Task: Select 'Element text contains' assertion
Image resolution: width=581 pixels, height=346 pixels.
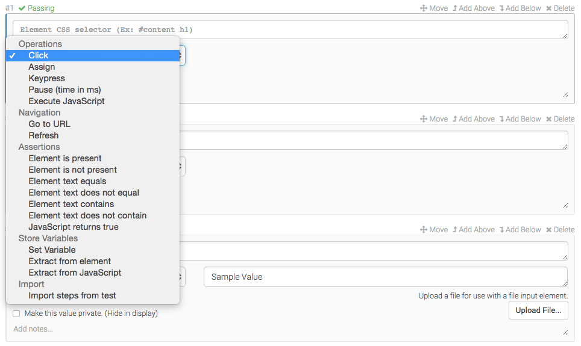Action: (x=71, y=204)
